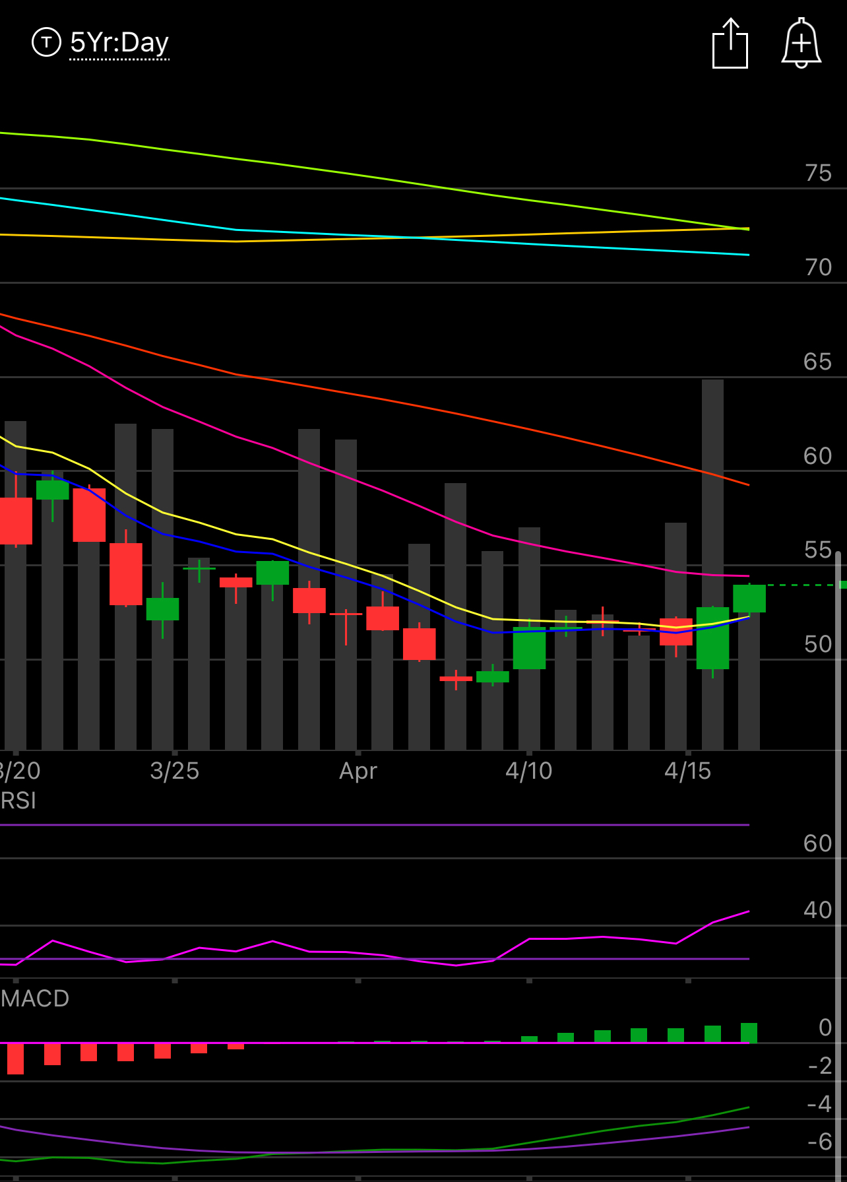Viewport: 847px width, 1182px height.
Task: Tap the 50 price axis label
Action: (x=818, y=644)
